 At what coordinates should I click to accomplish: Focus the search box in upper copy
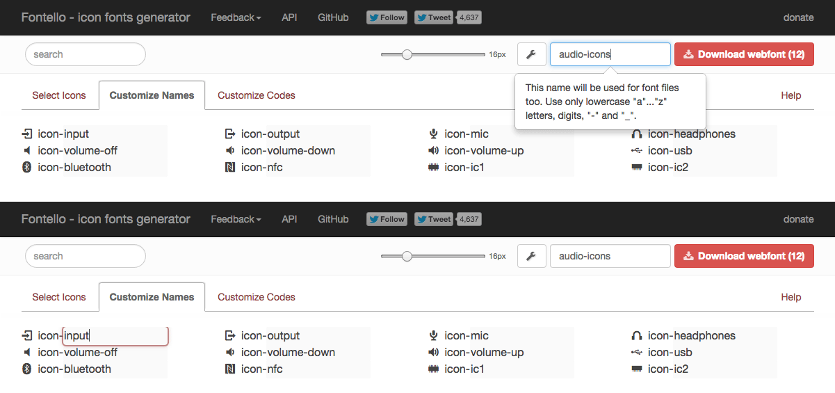point(86,54)
